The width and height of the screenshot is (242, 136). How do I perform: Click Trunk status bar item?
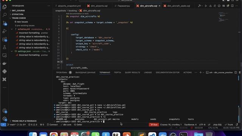[229, 125]
